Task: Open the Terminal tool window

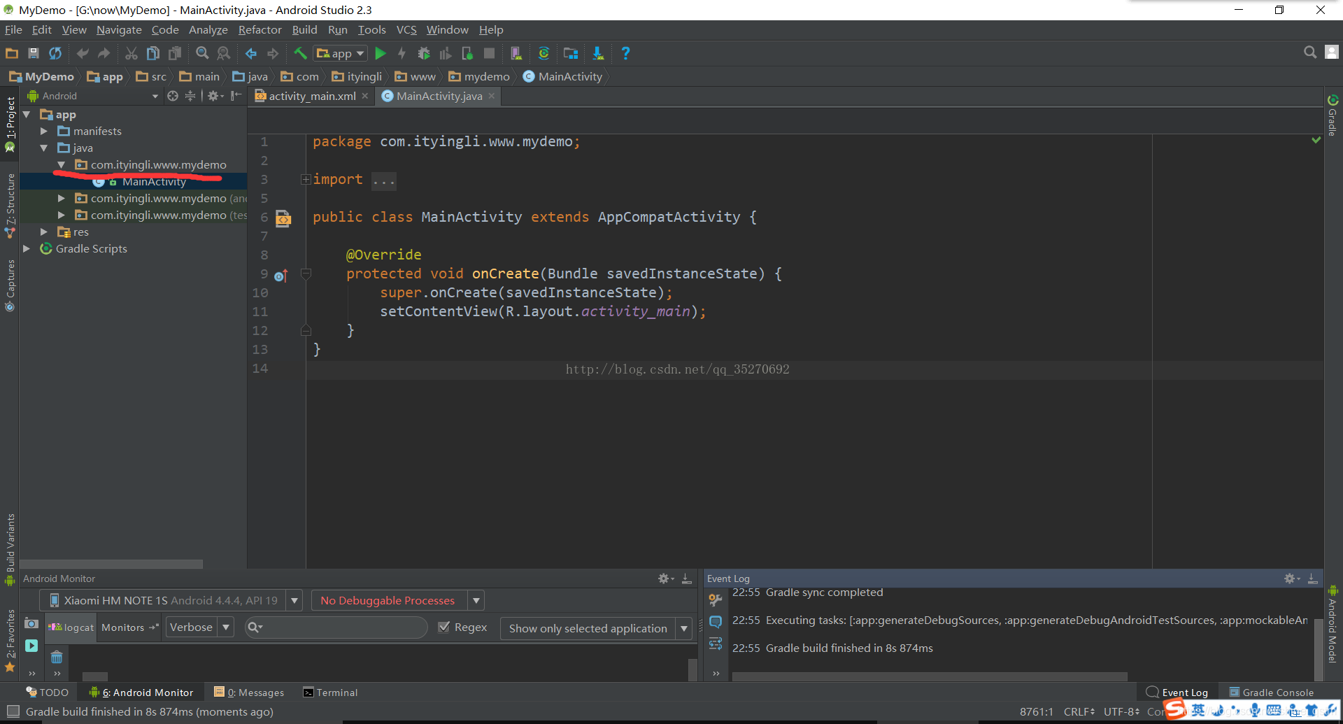Action: pyautogui.click(x=330, y=693)
